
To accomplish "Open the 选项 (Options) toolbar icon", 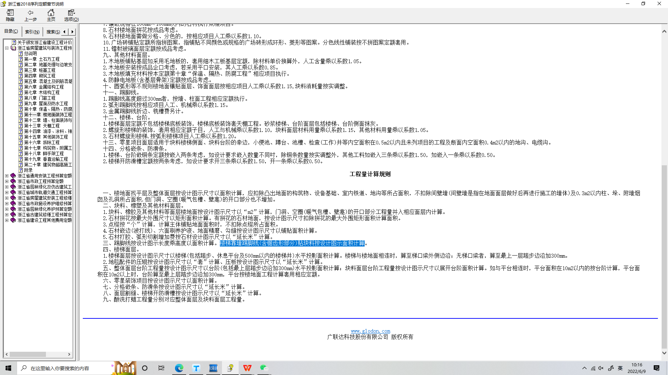I will pos(71,15).
